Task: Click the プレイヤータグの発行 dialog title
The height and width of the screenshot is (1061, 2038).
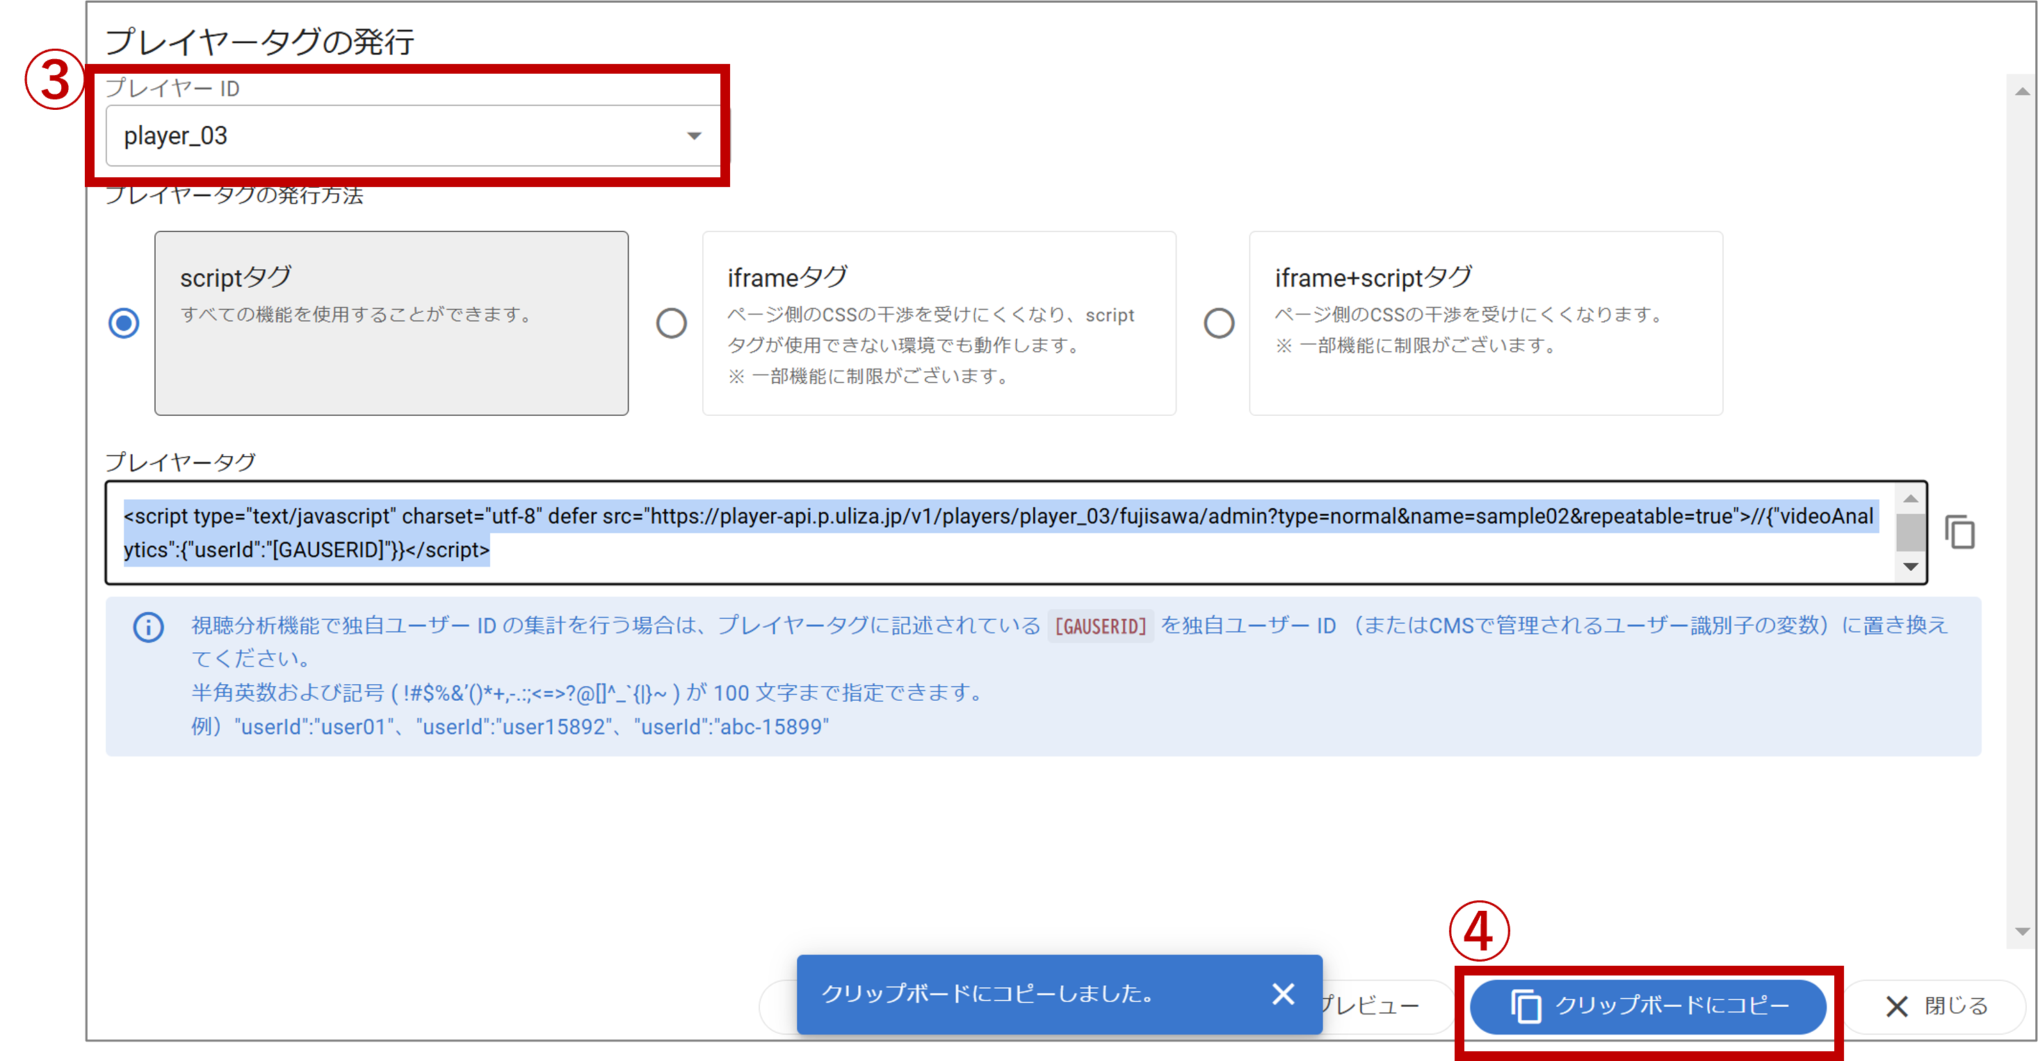Action: [x=259, y=41]
